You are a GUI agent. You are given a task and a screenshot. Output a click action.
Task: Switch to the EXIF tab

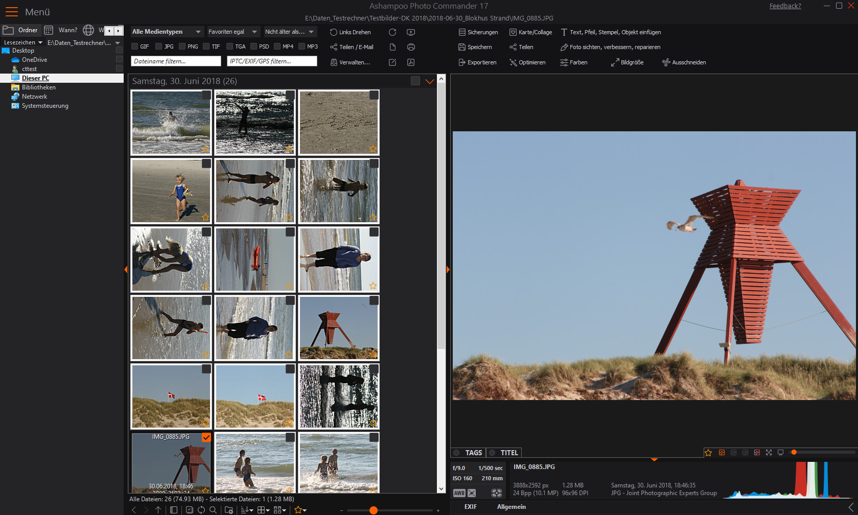pyautogui.click(x=470, y=507)
